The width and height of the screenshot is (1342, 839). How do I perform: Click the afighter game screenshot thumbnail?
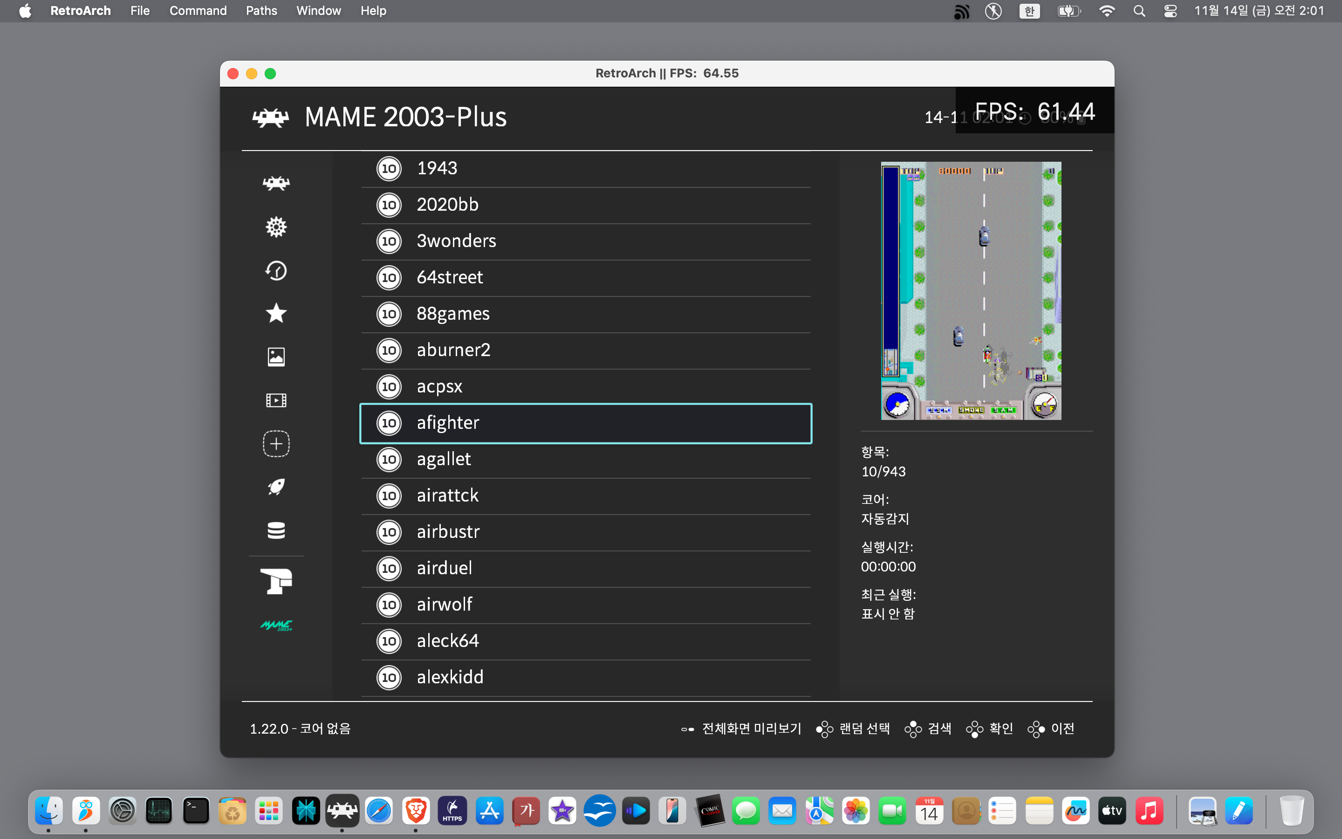click(971, 291)
